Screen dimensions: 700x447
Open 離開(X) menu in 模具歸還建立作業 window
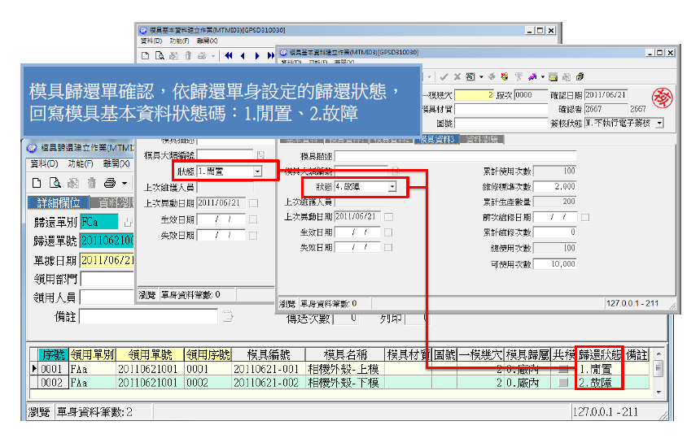coord(116,164)
